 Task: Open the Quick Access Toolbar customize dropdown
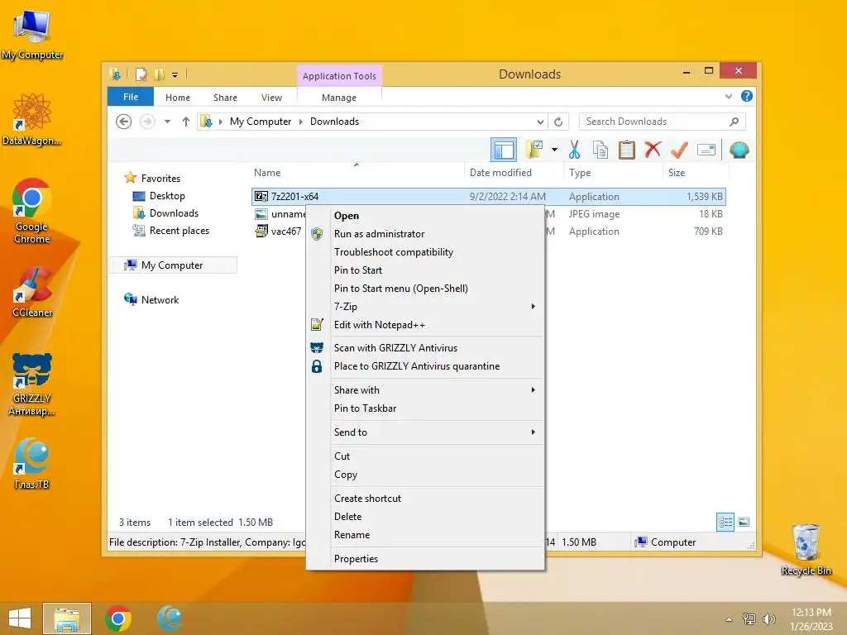(175, 74)
